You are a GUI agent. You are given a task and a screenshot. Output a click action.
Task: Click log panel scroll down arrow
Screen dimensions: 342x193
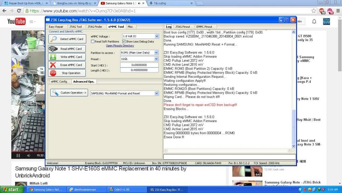(x=294, y=146)
